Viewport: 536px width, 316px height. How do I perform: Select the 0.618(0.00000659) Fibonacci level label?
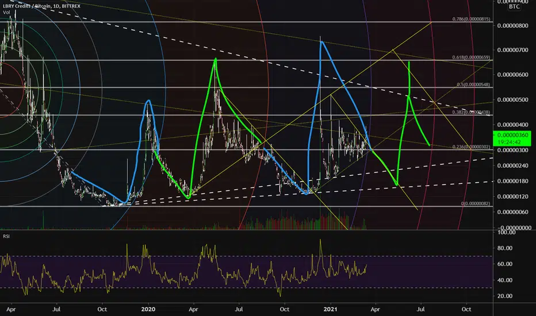[x=471, y=57]
